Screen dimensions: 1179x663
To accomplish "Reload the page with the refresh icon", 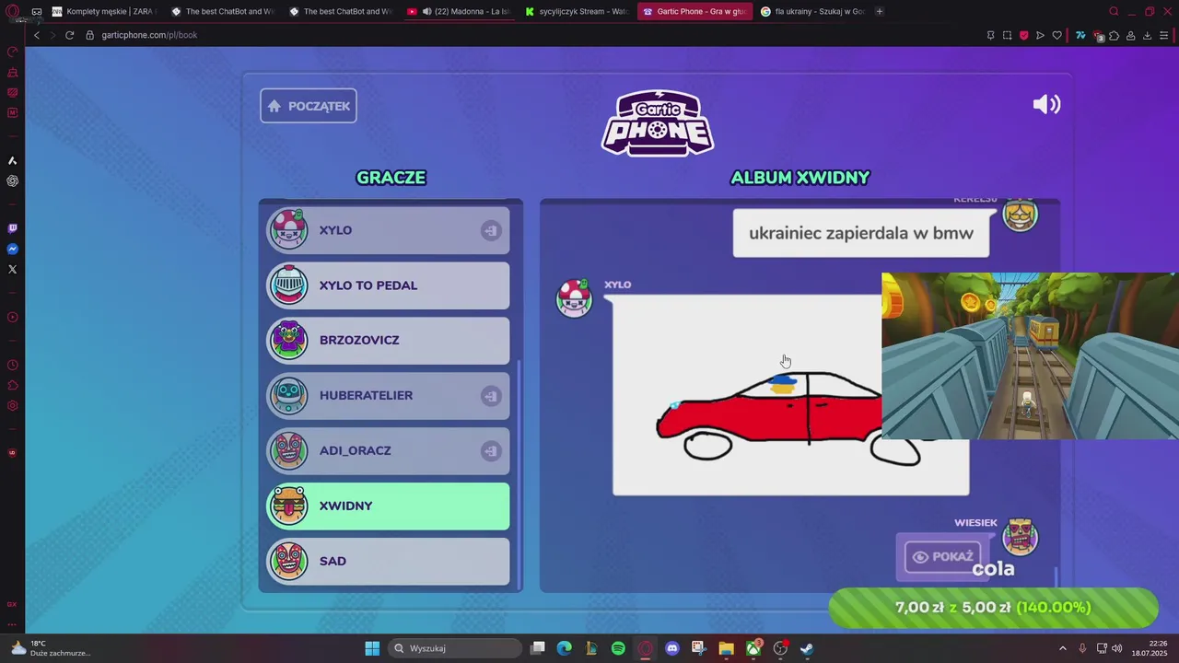I will (x=69, y=35).
